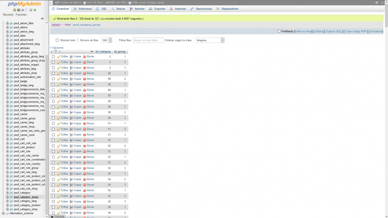This screenshot has width=388, height=218.
Task: Click copy icon for category 89 group 2
Action: [71, 96]
